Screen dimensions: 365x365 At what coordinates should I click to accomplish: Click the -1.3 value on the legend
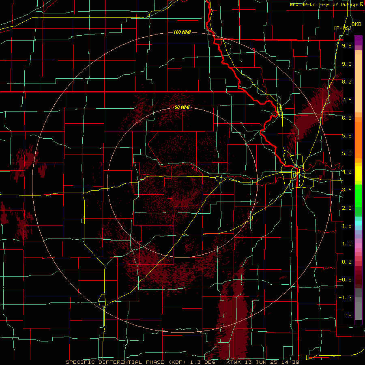(x=345, y=298)
